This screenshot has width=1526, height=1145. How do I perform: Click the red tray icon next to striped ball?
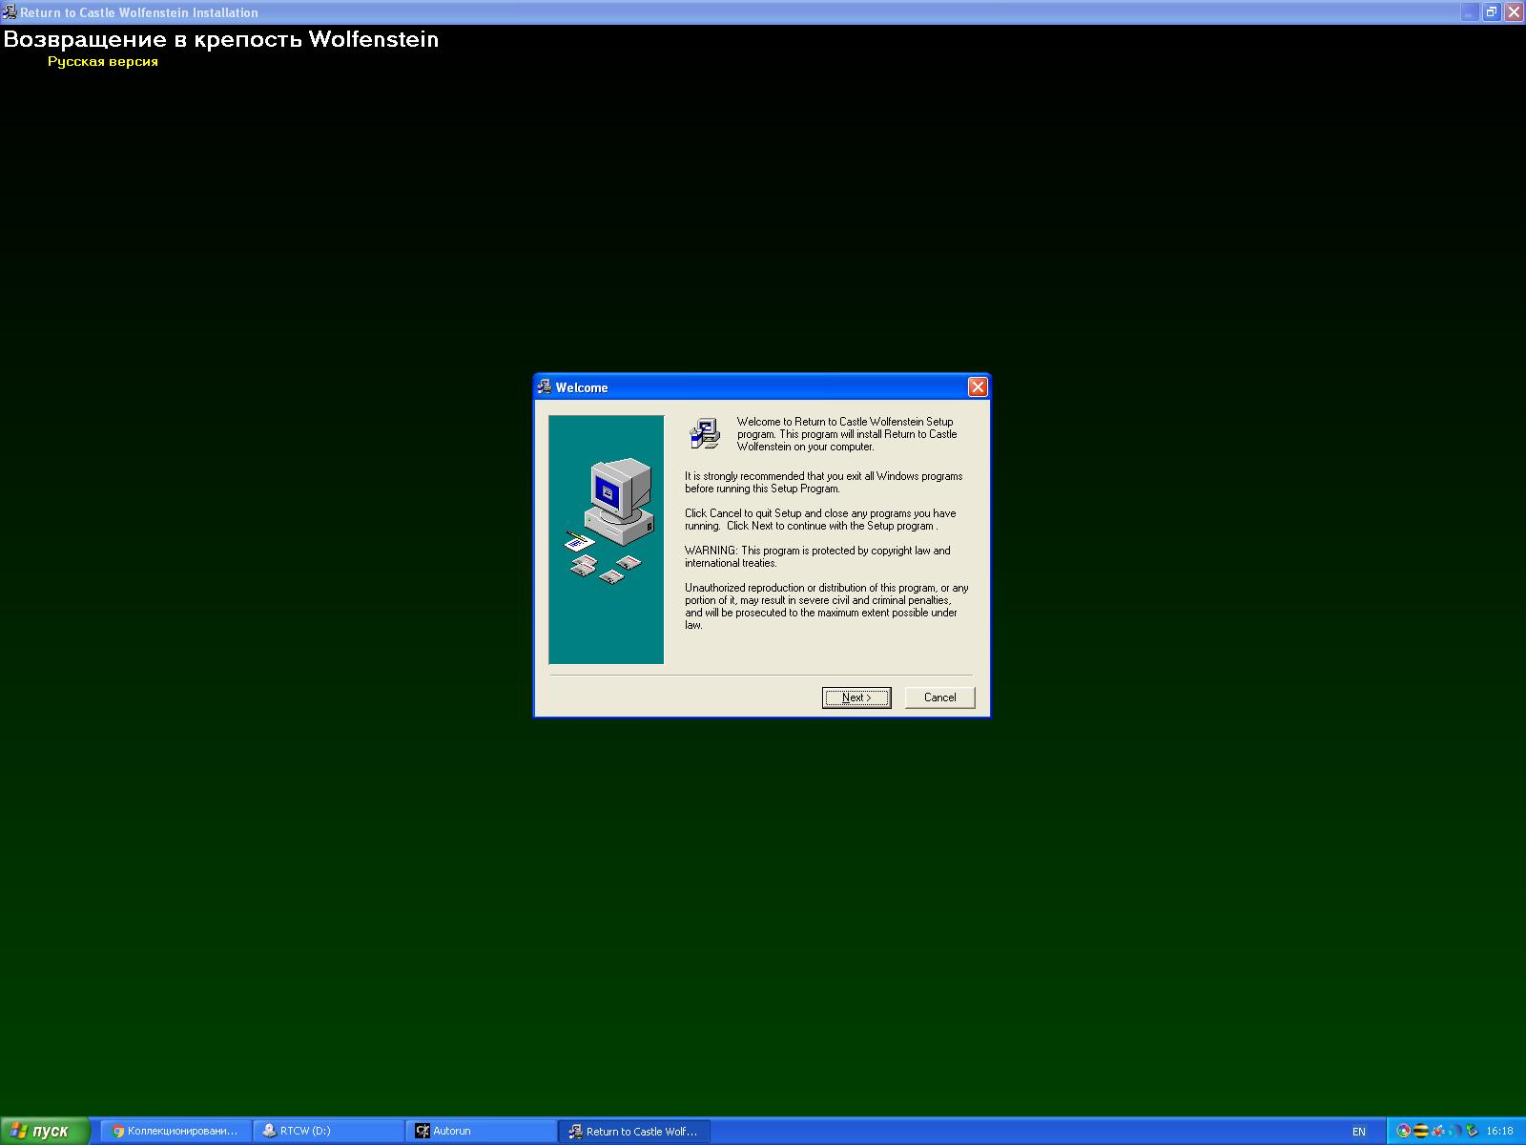(1437, 1131)
